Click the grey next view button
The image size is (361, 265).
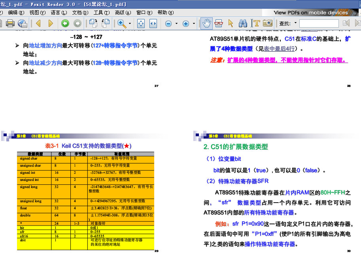point(77,23)
